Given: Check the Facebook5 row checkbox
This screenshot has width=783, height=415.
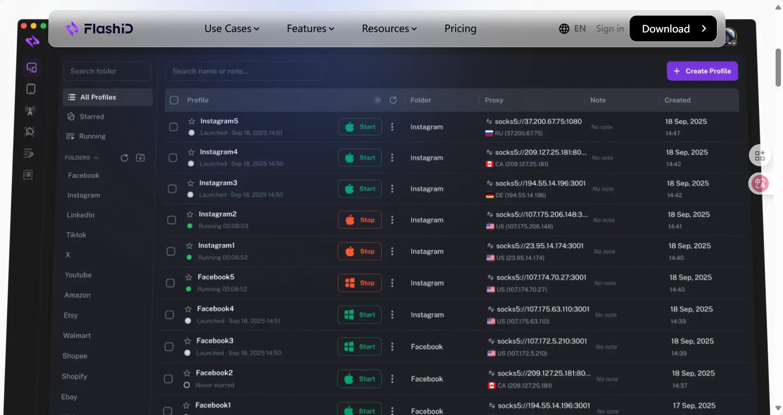Looking at the screenshot, I should pos(170,283).
